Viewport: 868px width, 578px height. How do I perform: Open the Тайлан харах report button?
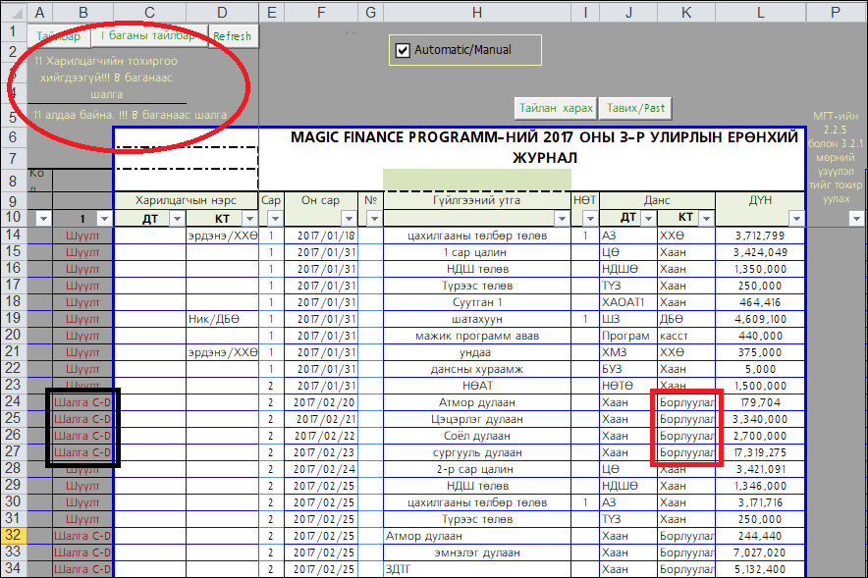(556, 108)
